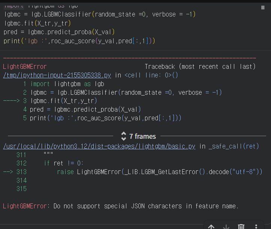Click the "LightGBMError" header in the traceback
The width and height of the screenshot is (271, 229).
(x=25, y=67)
